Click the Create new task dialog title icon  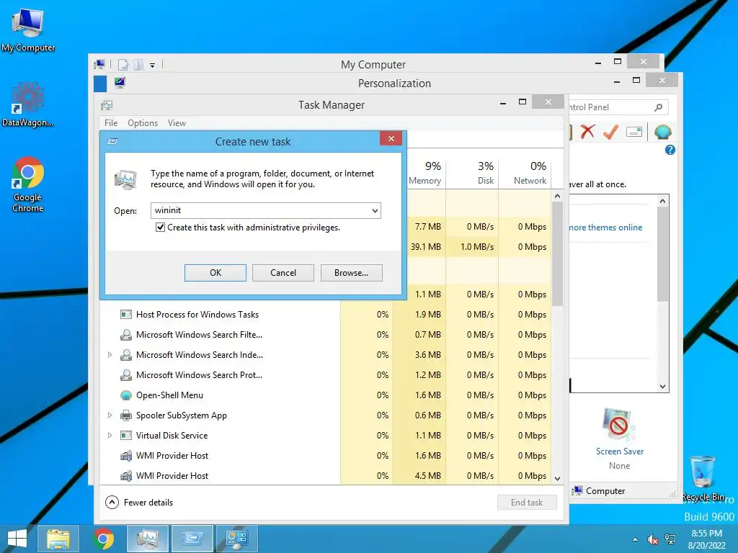pos(112,141)
